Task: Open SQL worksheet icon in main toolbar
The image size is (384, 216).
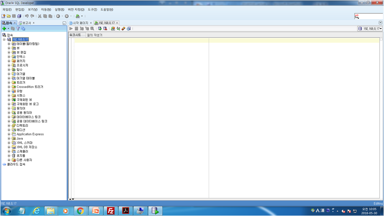Action: pyautogui.click(x=77, y=16)
